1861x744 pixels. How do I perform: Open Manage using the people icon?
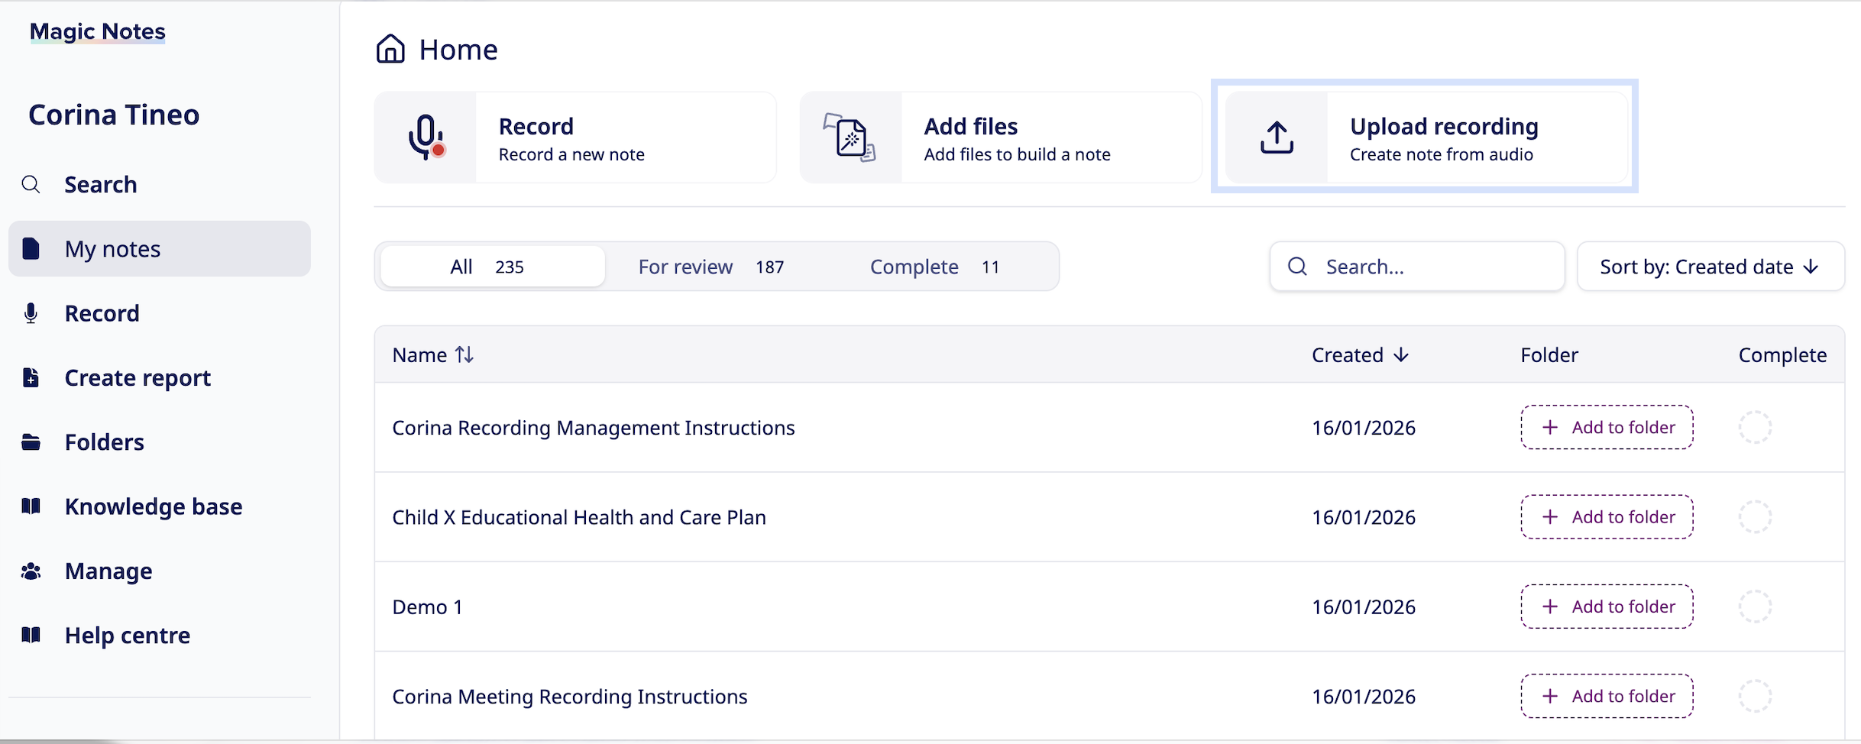pos(31,571)
